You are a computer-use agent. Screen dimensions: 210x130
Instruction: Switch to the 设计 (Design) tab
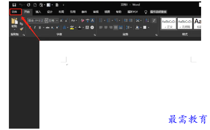click(50, 12)
